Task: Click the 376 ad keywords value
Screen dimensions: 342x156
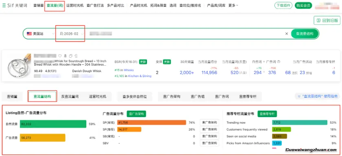Action: (x=272, y=73)
